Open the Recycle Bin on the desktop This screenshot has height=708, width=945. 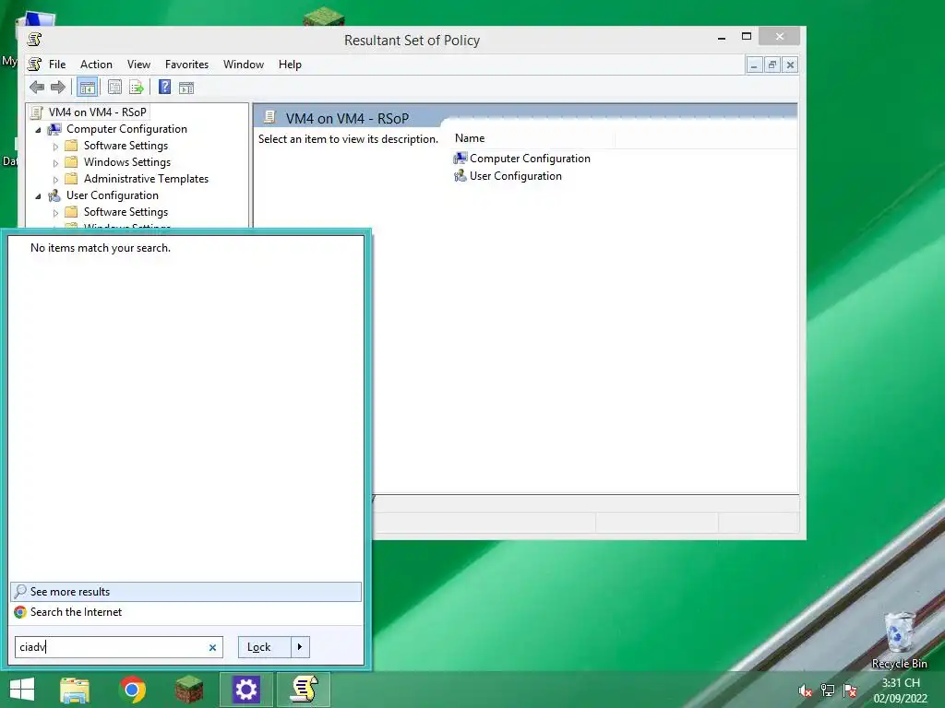point(899,640)
